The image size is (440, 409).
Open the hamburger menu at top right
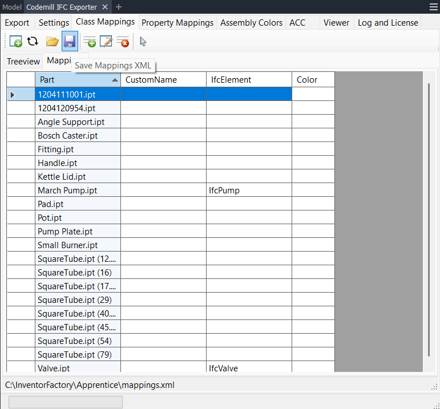pos(433,7)
